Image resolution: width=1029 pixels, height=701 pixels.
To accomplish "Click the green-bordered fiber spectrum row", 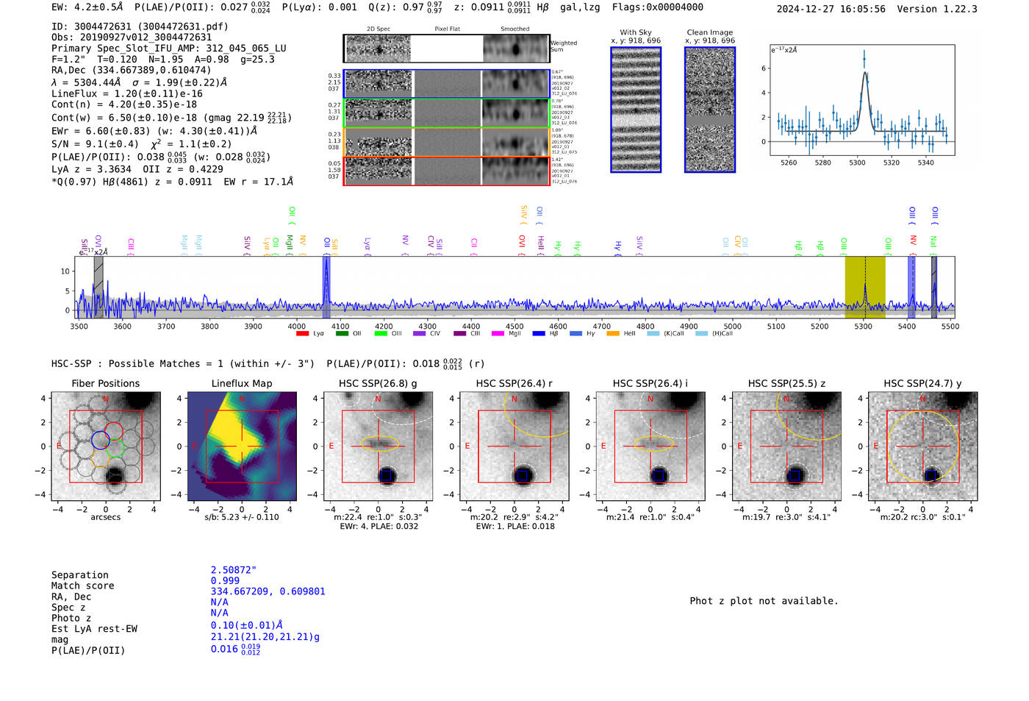I will (447, 113).
